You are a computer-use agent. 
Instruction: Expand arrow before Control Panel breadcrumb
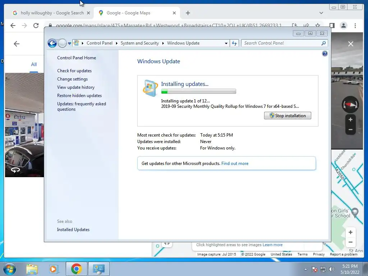(83, 43)
